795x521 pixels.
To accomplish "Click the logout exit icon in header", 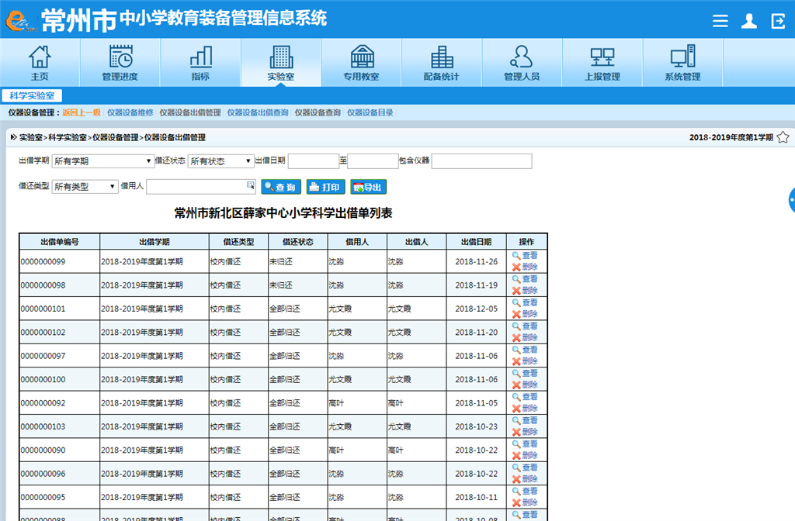I will click(x=778, y=21).
